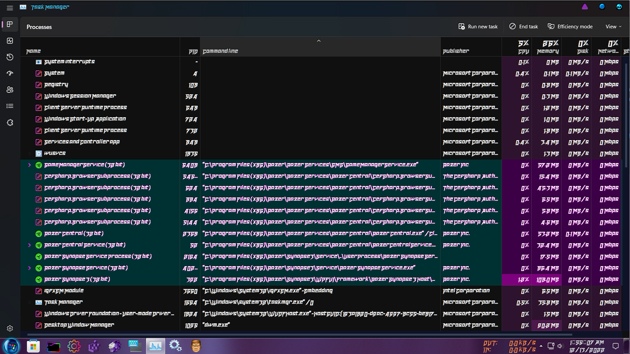This screenshot has height=354, width=630.
Task: Open the Details sidebar page
Action: 10,106
